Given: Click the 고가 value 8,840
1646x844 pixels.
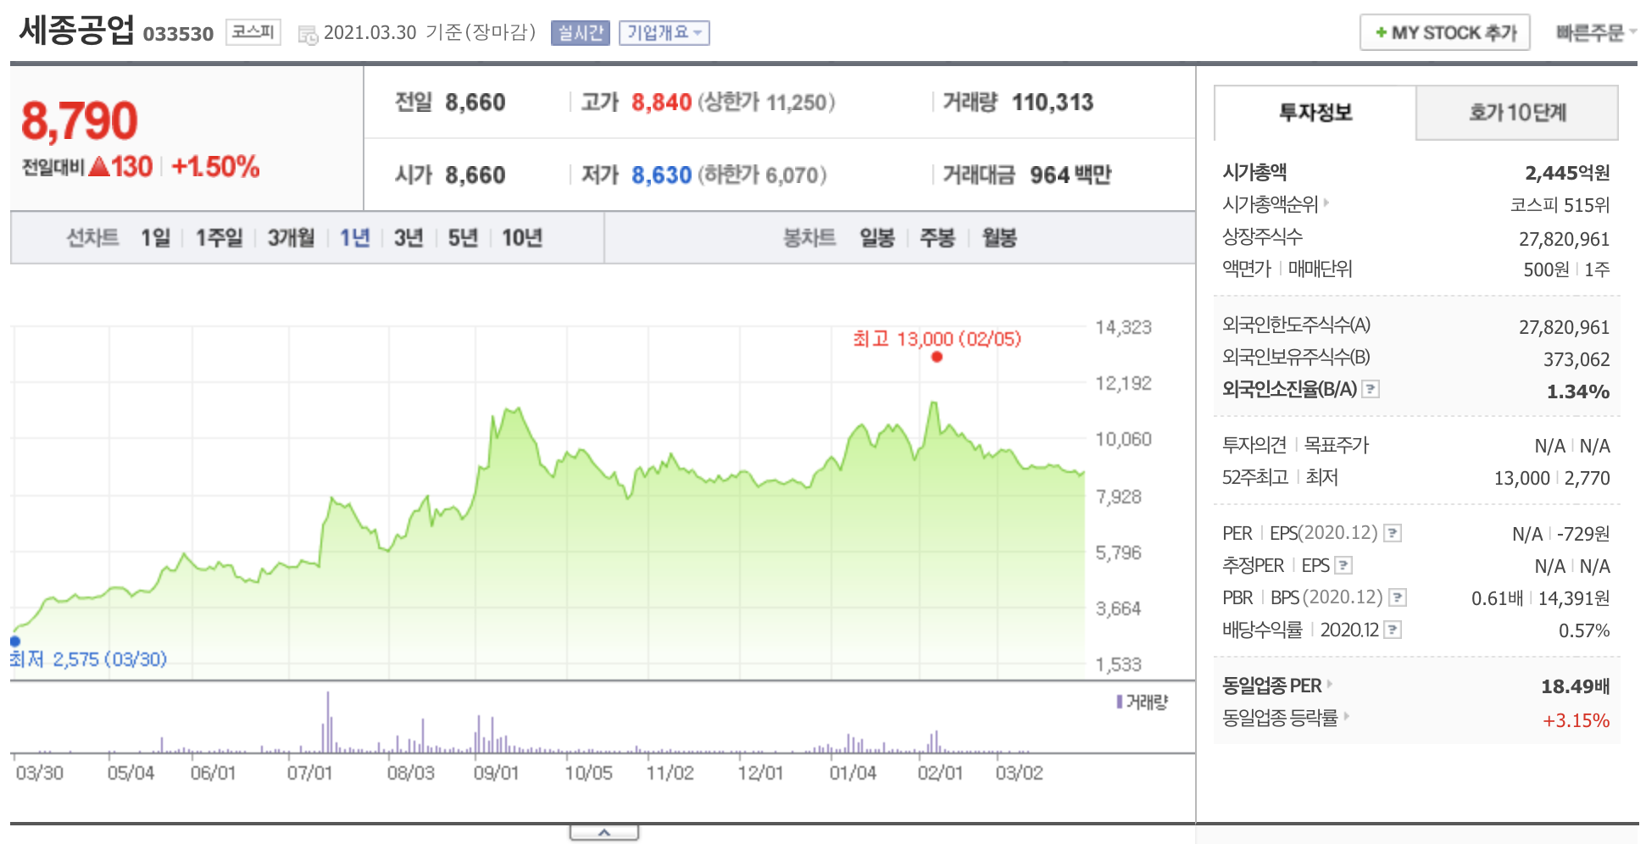Looking at the screenshot, I should (x=662, y=103).
